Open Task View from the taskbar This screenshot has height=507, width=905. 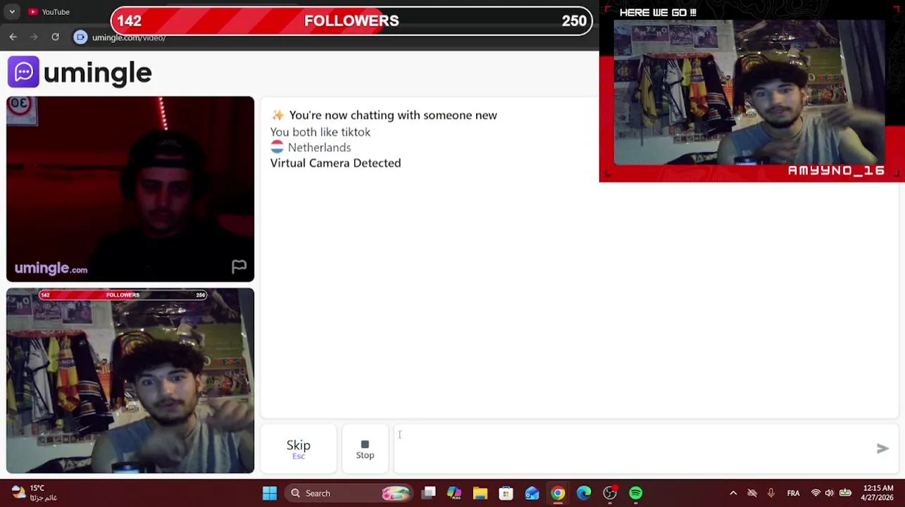428,494
